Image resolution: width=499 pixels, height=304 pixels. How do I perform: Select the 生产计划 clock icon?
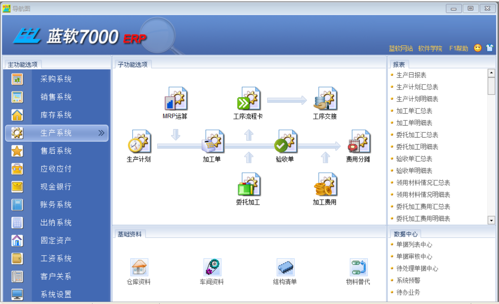pos(139,142)
